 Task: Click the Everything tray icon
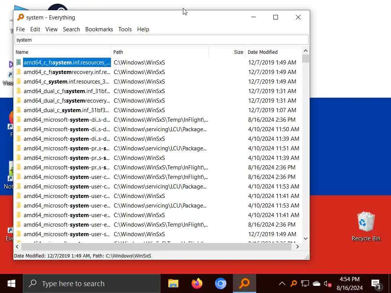tap(294, 283)
